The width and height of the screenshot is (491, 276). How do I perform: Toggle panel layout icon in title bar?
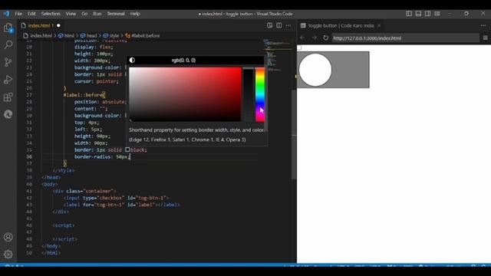(418, 14)
